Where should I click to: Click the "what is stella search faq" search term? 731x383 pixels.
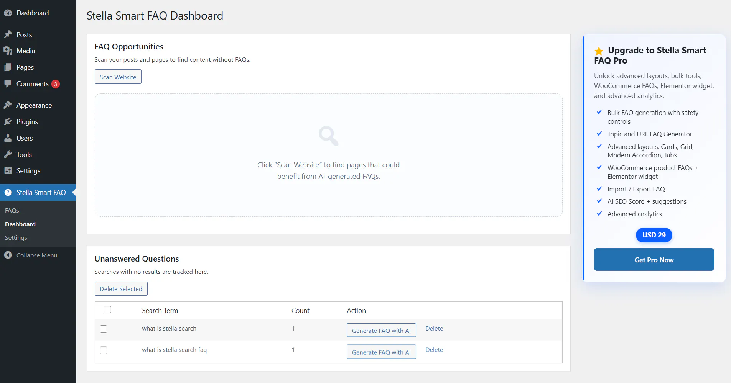175,350
